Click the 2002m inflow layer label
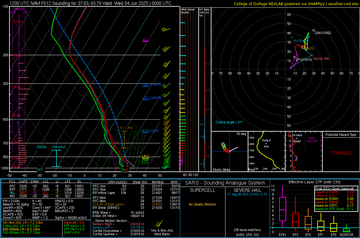The image size is (360, 238). point(41,147)
